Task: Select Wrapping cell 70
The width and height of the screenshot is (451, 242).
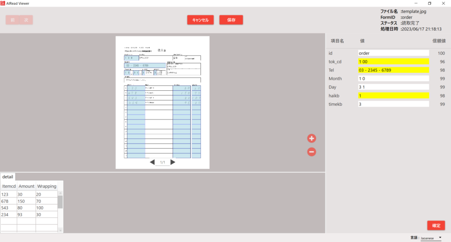Action: tap(47, 201)
